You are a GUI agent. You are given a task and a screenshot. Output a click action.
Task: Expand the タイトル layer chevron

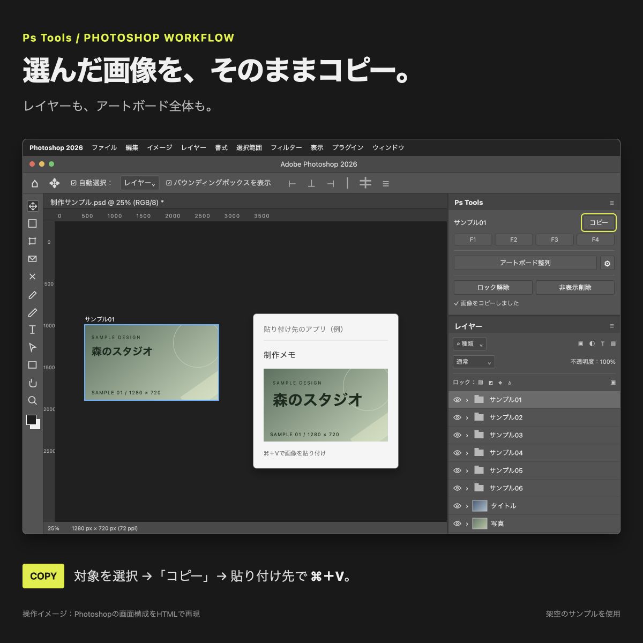467,506
